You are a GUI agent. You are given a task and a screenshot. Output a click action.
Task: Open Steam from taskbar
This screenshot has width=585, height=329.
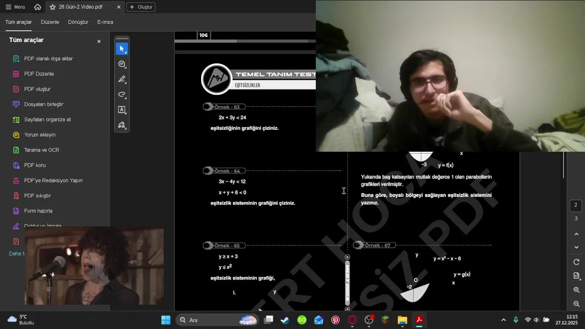(285, 320)
